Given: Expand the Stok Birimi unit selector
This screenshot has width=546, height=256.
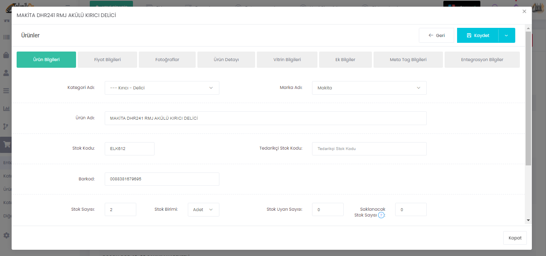Looking at the screenshot, I should coord(203,209).
